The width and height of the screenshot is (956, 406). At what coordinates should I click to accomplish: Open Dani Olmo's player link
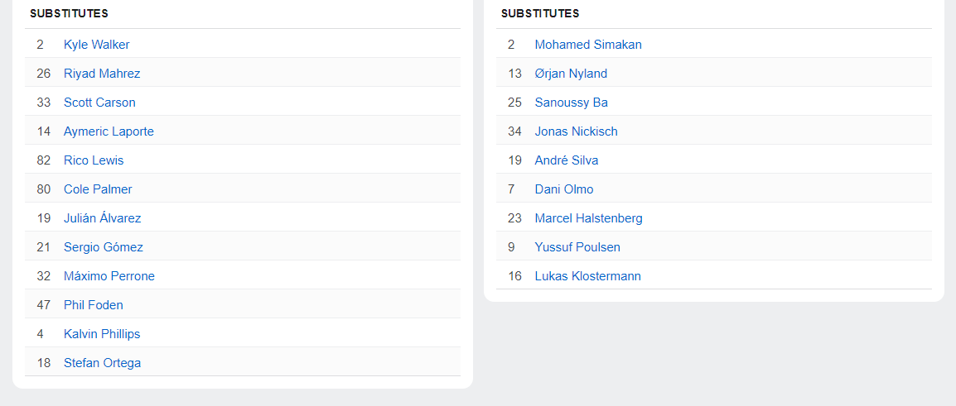[563, 189]
